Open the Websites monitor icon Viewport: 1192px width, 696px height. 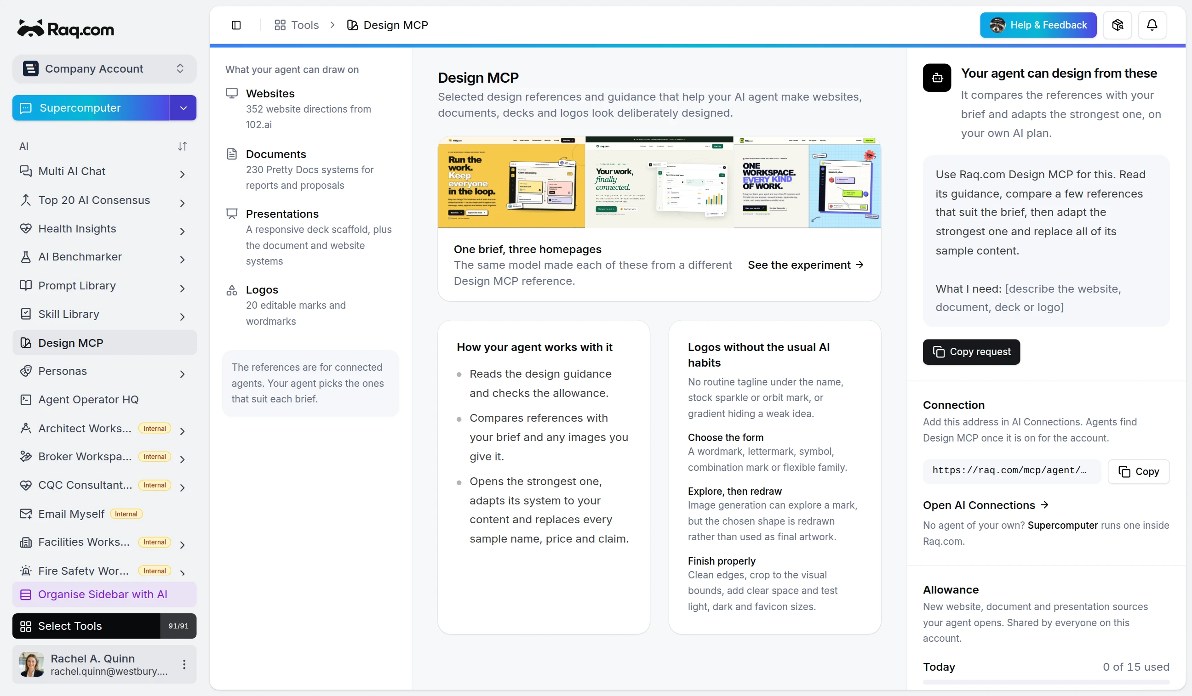tap(232, 93)
